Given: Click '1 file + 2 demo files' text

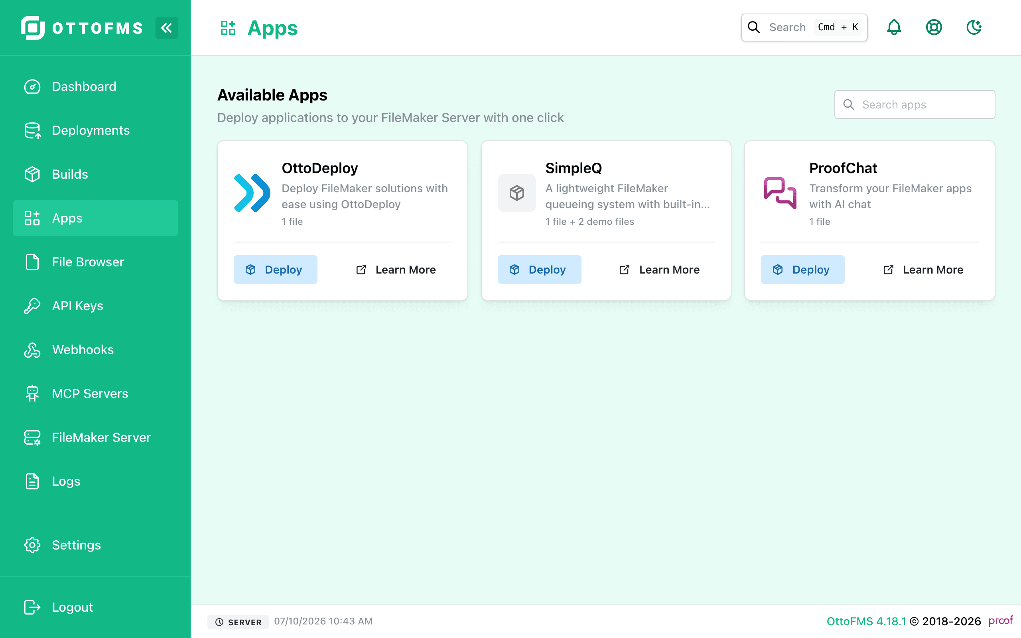Looking at the screenshot, I should [x=589, y=222].
